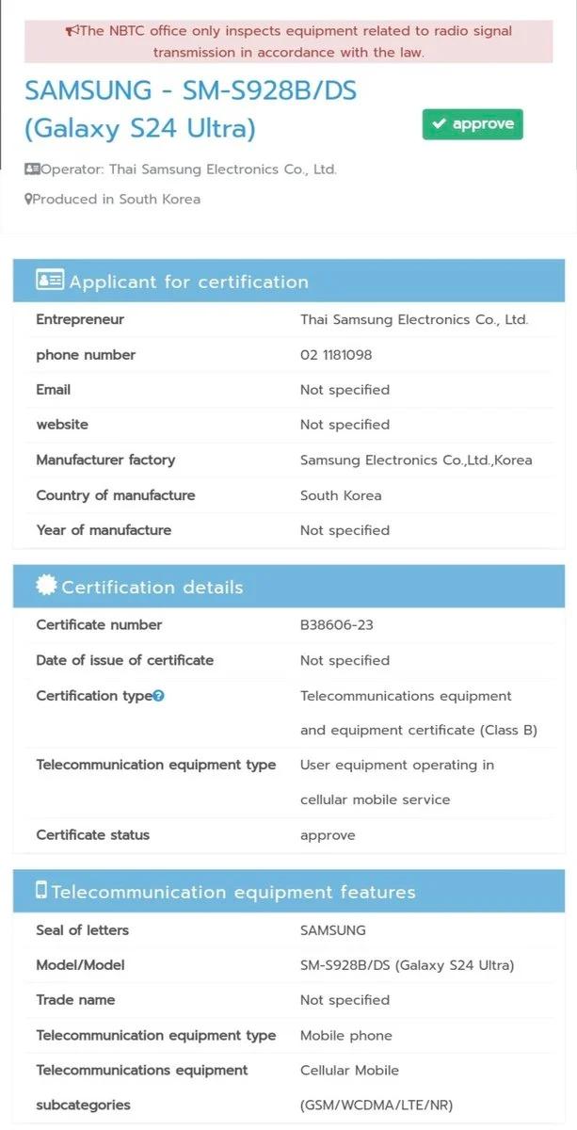The width and height of the screenshot is (577, 1130).
Task: Select the Samsung Electronics Co.,Ltd.,Korea manufacturer value
Action: [x=416, y=460]
